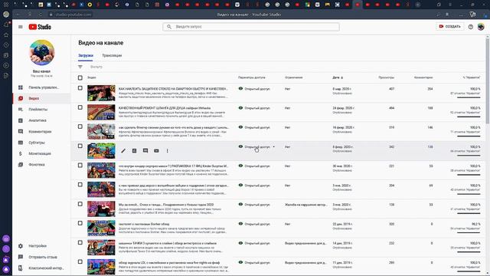Switch to the Трансляции tab
Screen dimensions: 490x276
[112, 55]
